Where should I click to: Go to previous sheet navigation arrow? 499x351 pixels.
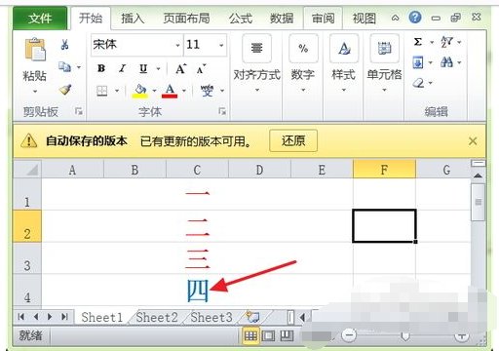coord(36,317)
